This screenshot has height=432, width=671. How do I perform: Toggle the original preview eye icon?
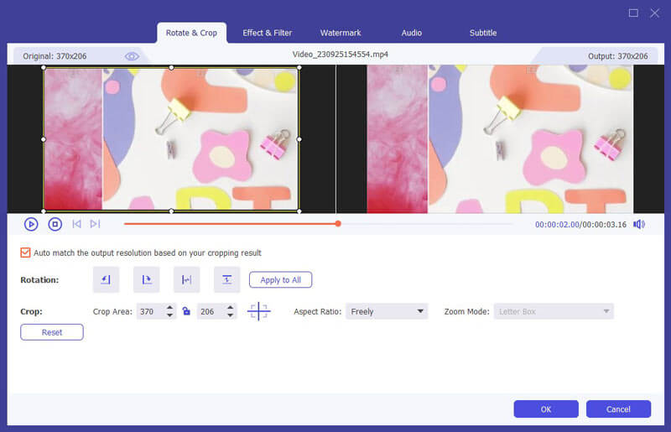click(132, 56)
